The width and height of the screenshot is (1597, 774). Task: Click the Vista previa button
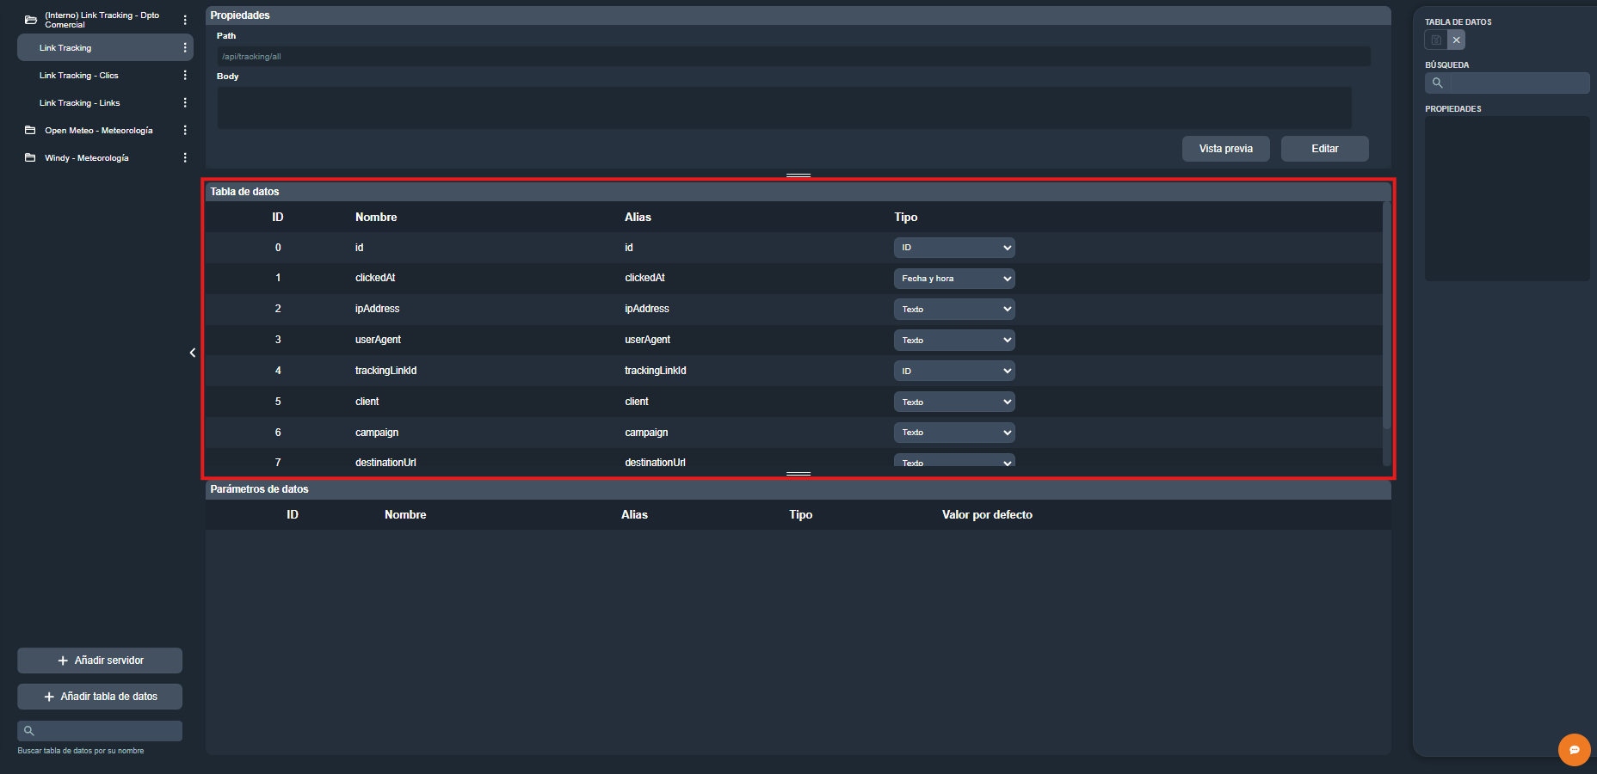coord(1225,149)
